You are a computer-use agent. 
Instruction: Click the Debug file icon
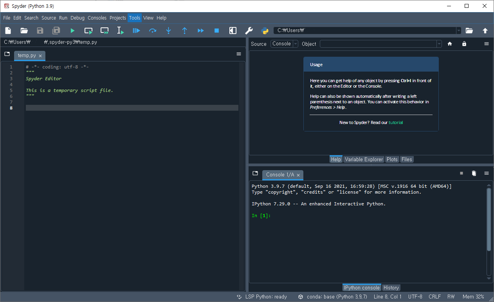pyautogui.click(x=136, y=31)
